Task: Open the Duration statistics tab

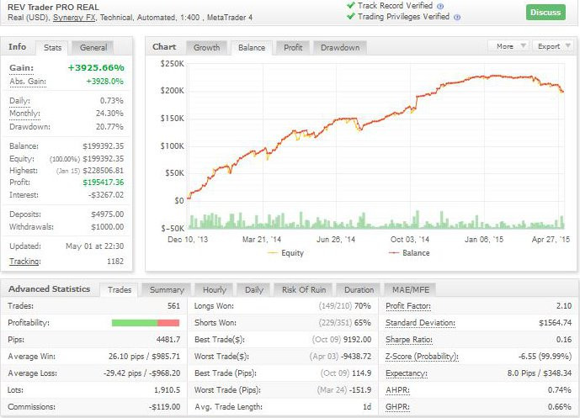Action: click(x=359, y=290)
